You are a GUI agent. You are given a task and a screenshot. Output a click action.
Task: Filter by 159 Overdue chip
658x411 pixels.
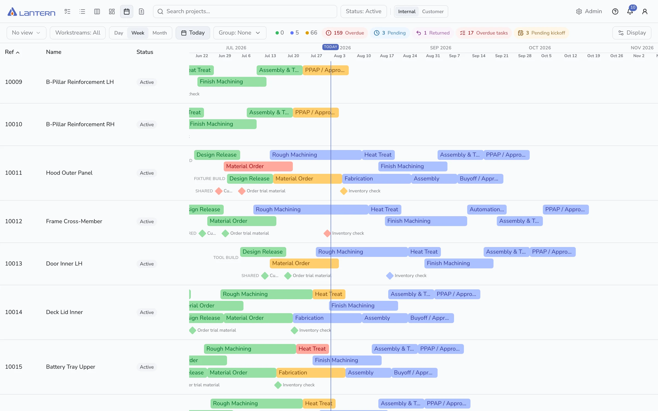point(345,33)
